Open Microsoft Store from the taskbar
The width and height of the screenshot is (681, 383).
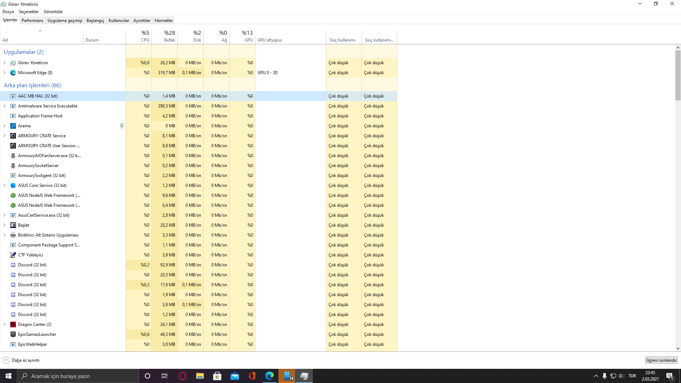click(217, 376)
